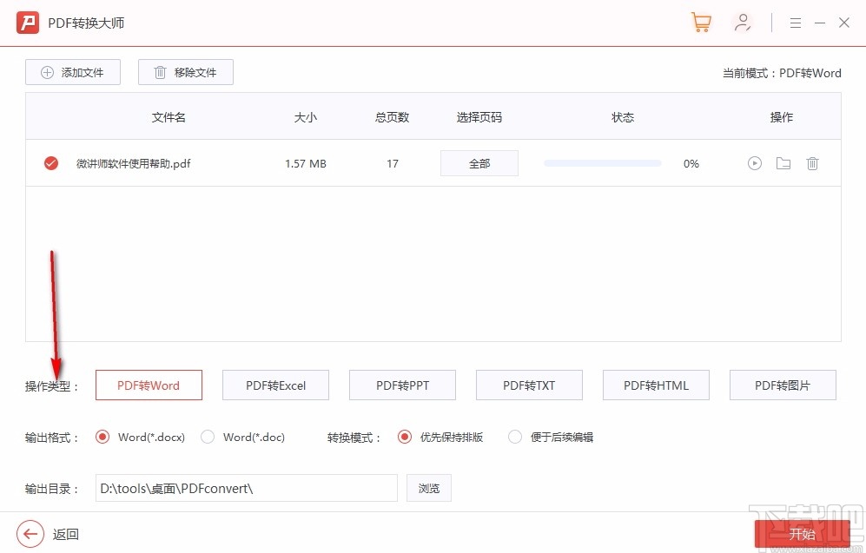Click the 添加文件 plus icon
Viewport: 866px width, 553px height.
48,72
